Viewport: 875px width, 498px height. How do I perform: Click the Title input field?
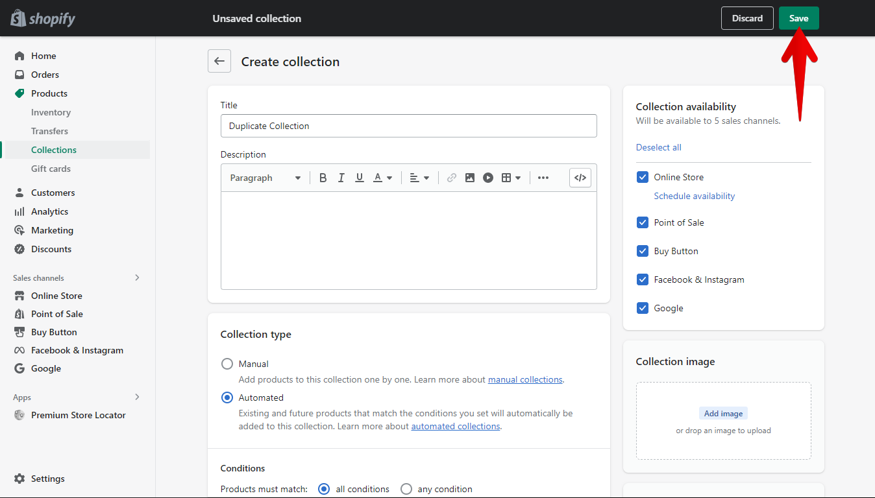pyautogui.click(x=408, y=126)
